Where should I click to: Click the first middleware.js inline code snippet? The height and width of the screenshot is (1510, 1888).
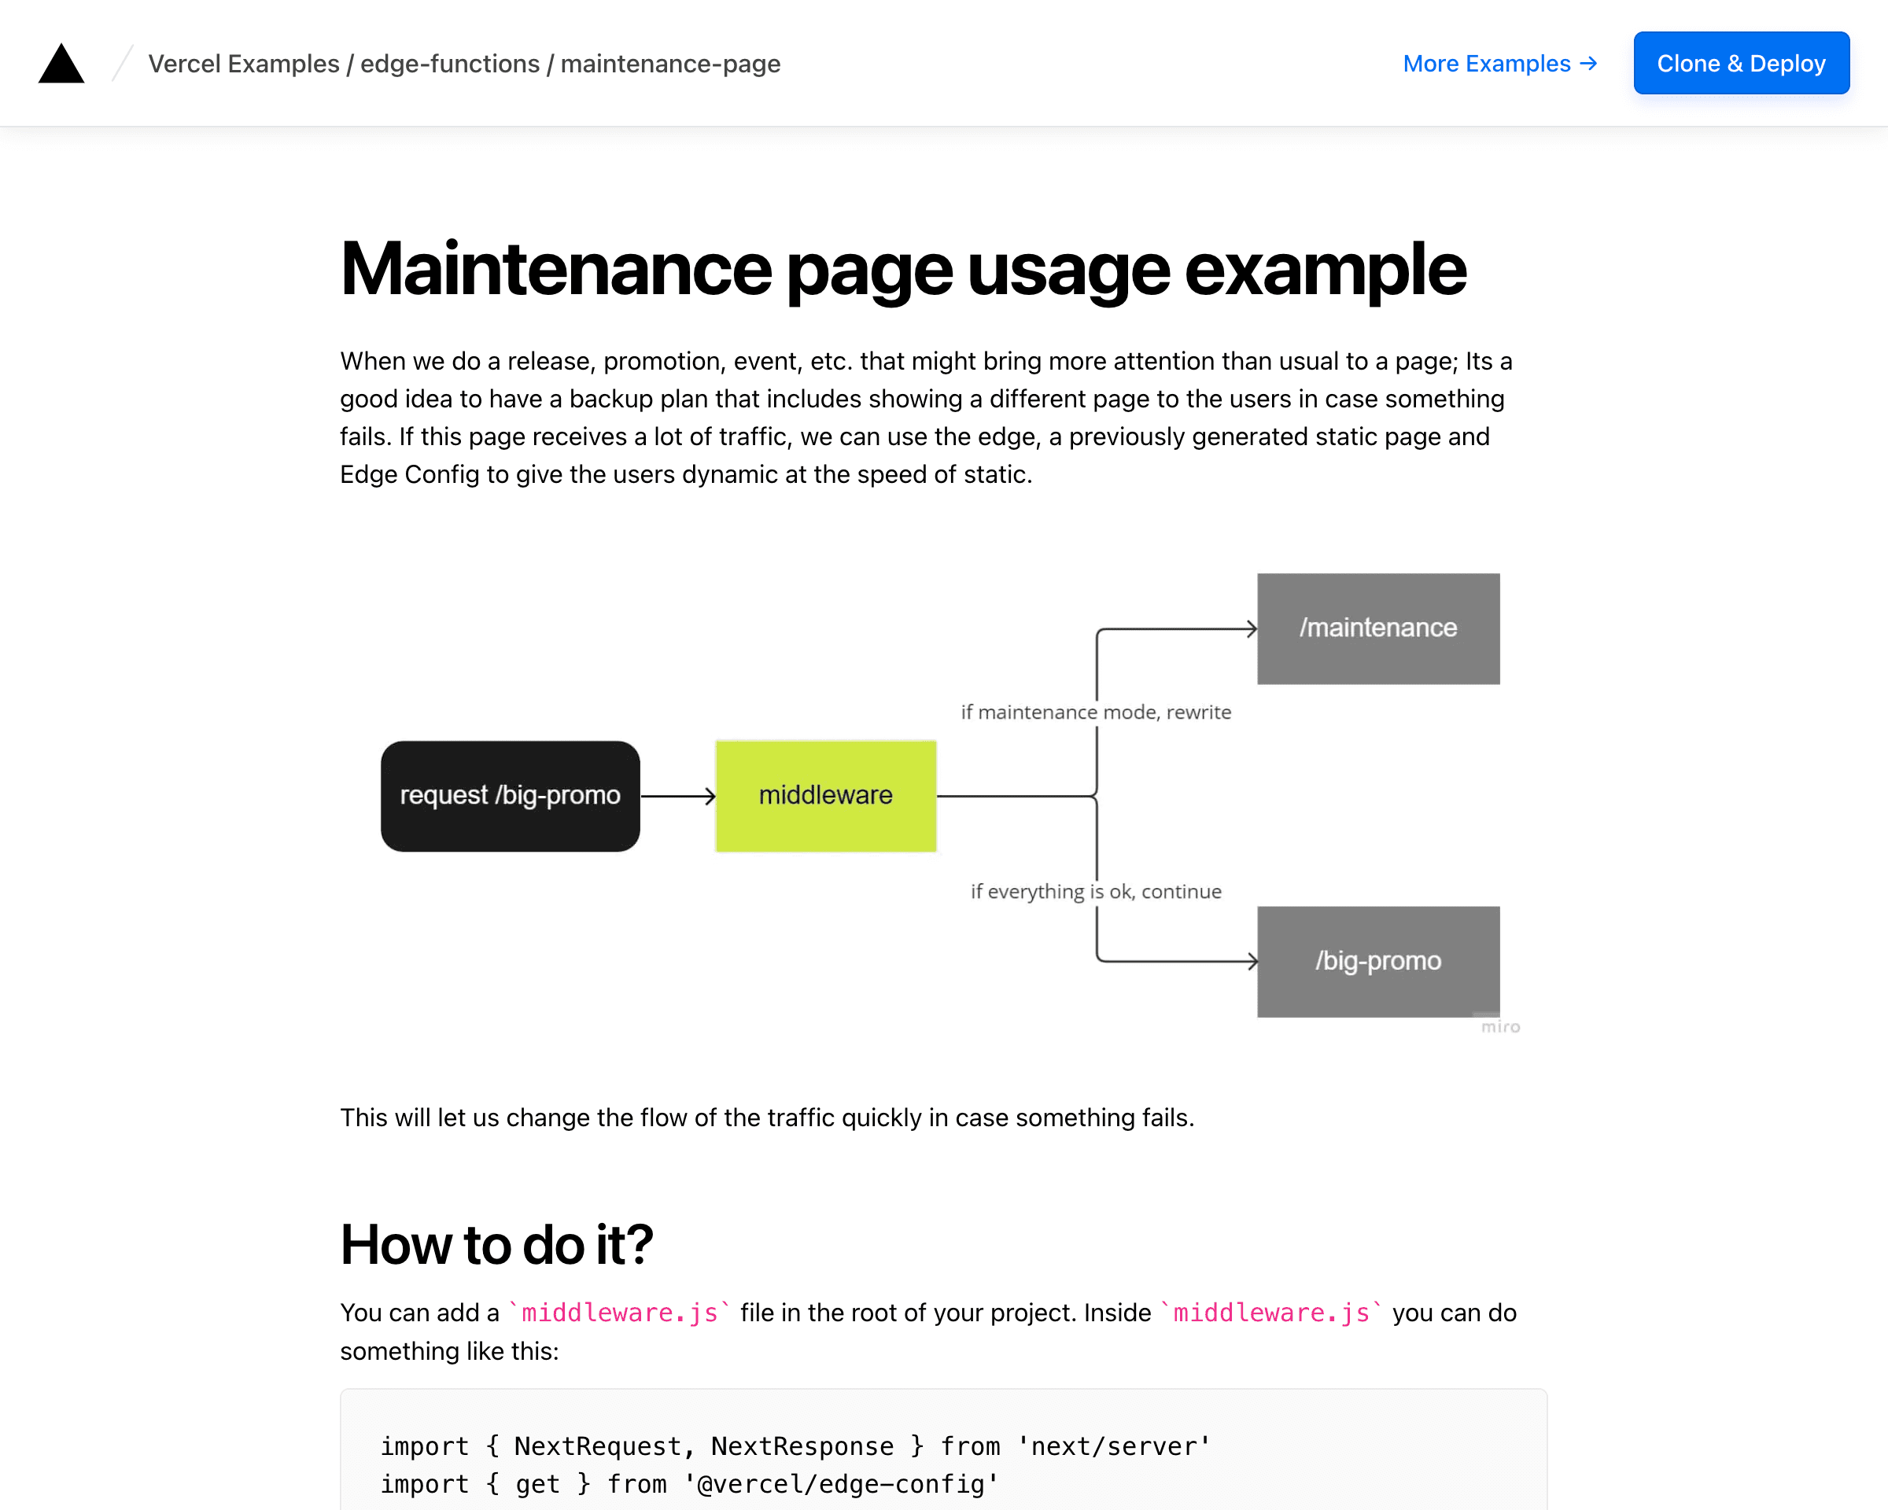[x=618, y=1312]
